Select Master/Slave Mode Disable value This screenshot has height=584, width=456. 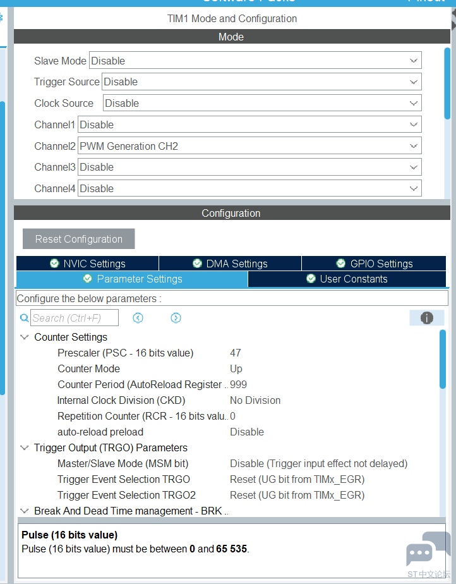click(x=319, y=464)
